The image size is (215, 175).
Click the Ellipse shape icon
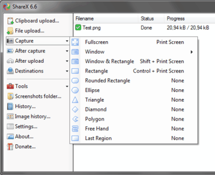[75, 90]
